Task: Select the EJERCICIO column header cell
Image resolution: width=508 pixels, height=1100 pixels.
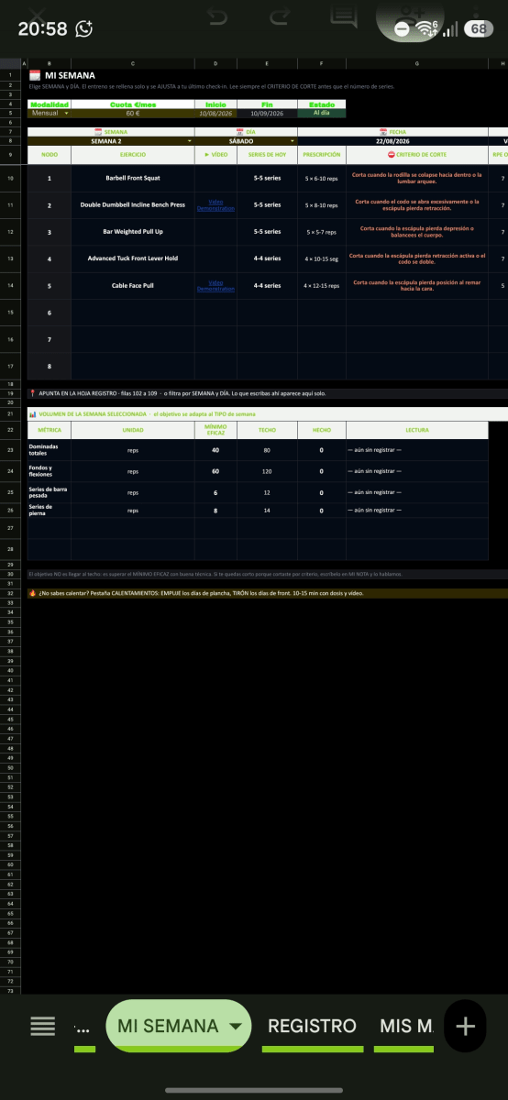Action: tap(133, 155)
